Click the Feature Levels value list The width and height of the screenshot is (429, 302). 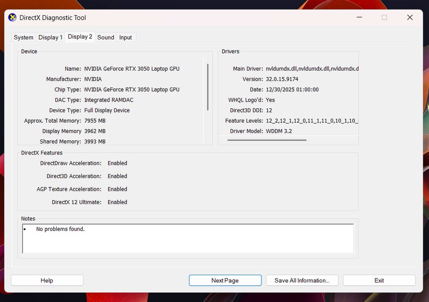coord(312,121)
